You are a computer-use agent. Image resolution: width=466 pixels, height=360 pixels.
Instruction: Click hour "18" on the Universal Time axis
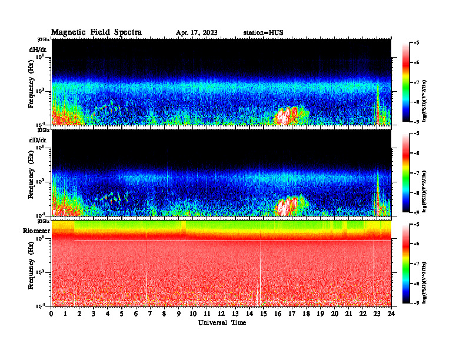tap(306, 314)
